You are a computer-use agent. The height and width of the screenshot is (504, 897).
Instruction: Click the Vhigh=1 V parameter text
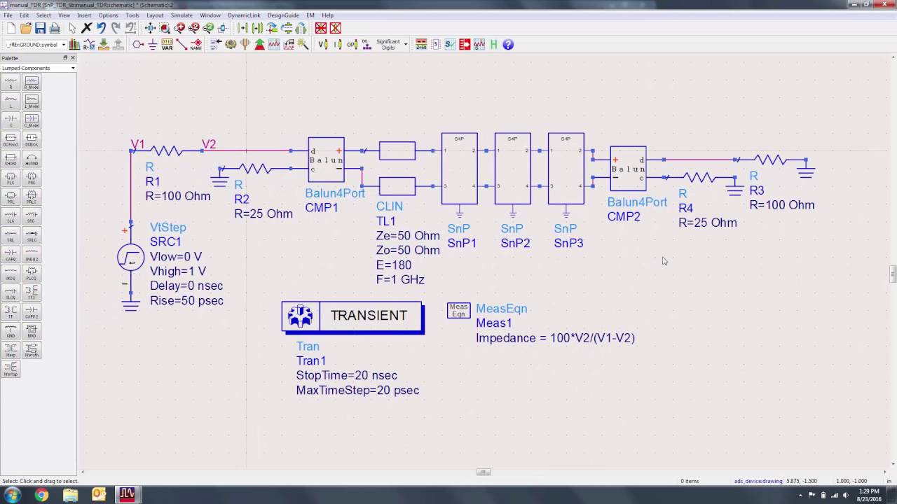(178, 272)
